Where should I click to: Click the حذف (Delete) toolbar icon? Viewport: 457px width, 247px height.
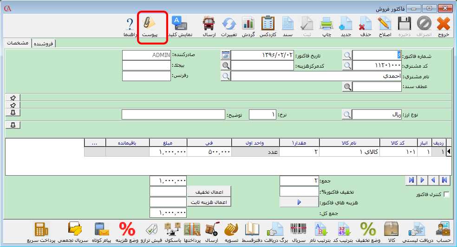(x=366, y=26)
